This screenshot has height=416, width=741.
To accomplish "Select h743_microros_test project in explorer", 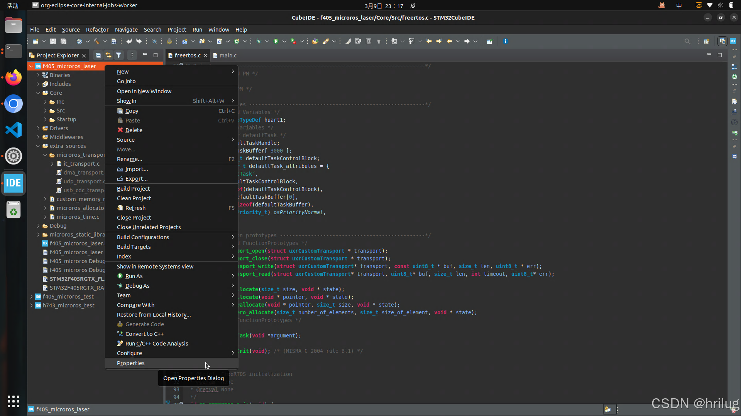I will tap(69, 305).
